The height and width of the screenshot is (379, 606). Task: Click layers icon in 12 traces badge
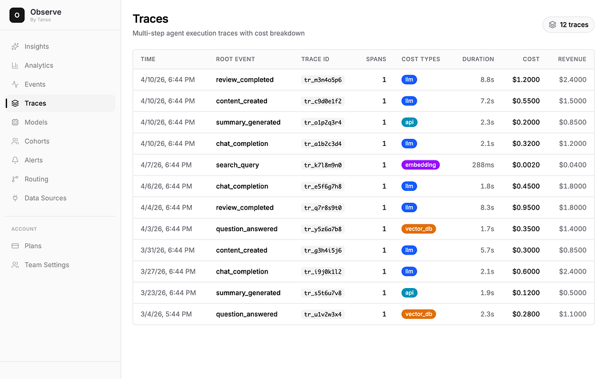coord(553,25)
